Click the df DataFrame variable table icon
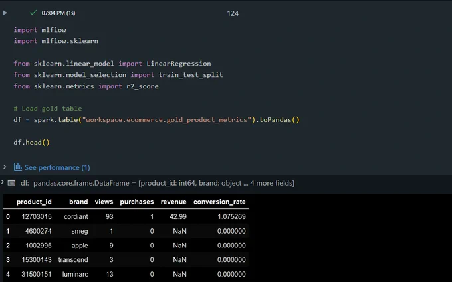The image size is (452, 282). [x=11, y=183]
